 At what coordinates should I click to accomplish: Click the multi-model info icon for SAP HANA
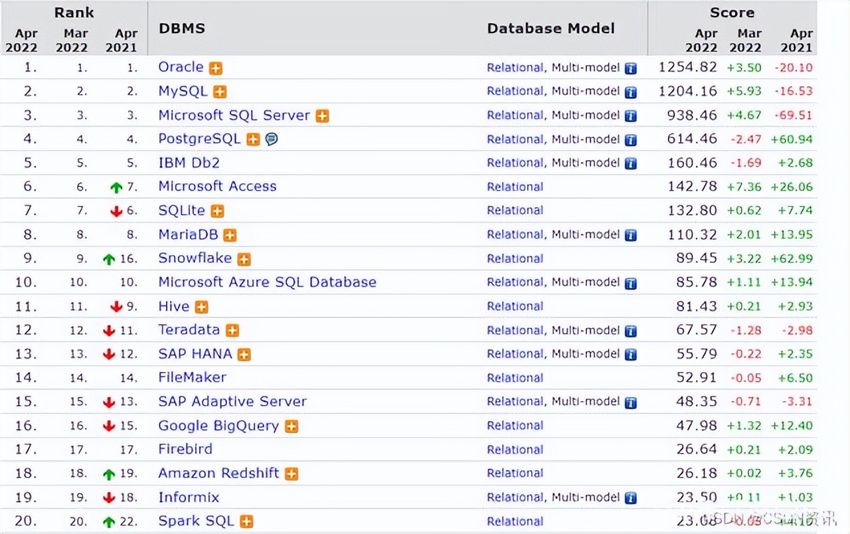[631, 355]
